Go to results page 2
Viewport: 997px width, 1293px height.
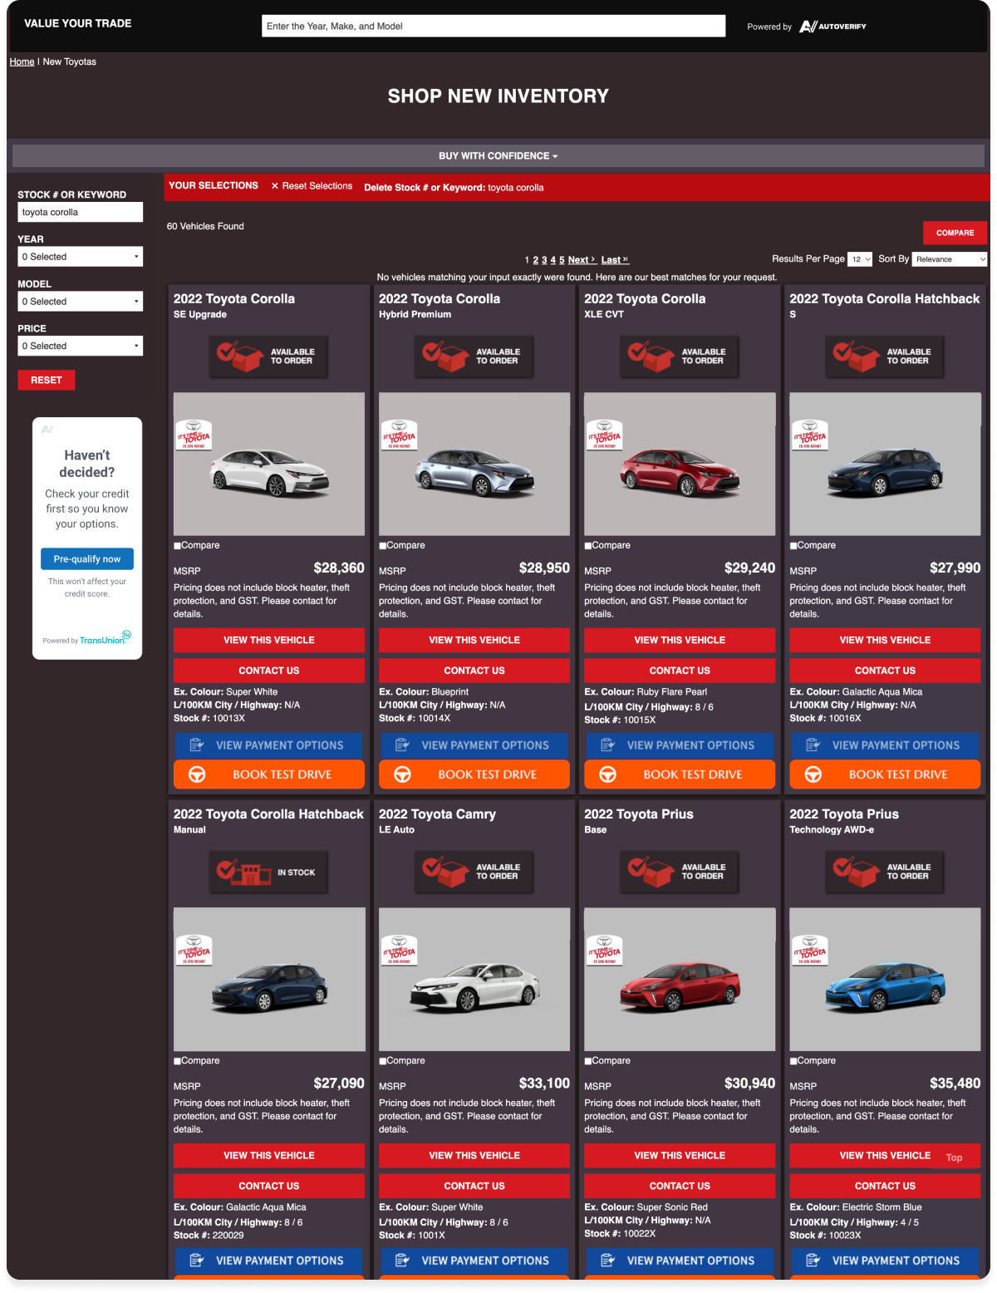tap(535, 260)
